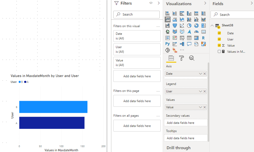Screen dimensions: 254x152
Task: Select the Table visual
Action: [189, 38]
